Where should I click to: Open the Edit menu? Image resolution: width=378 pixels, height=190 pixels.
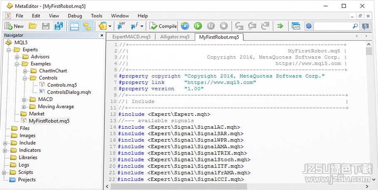click(36, 16)
